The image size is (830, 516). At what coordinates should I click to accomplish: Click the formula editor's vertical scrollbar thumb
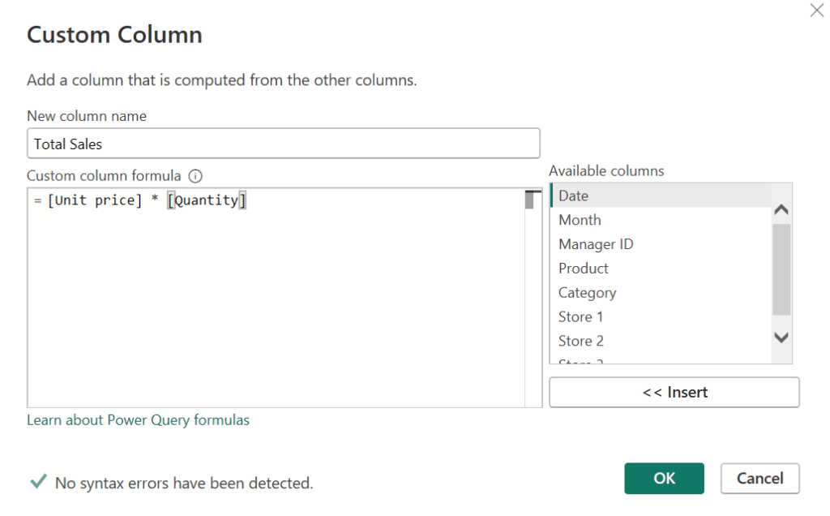(x=532, y=200)
